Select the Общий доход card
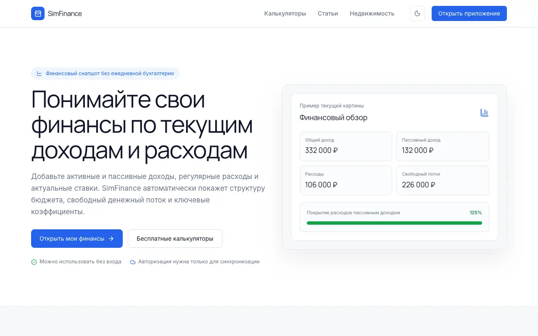Image resolution: width=538 pixels, height=336 pixels. coord(346,146)
